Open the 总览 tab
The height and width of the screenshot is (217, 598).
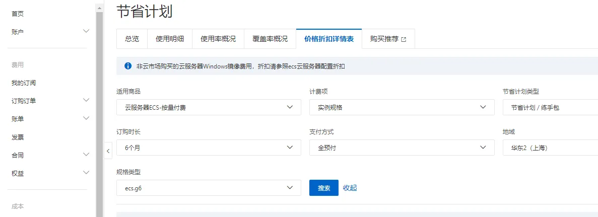point(131,39)
